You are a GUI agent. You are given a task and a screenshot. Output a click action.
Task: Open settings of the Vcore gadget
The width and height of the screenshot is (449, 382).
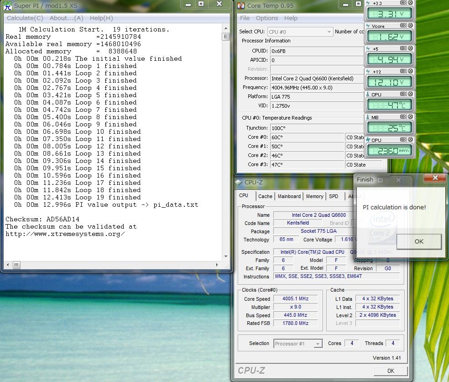coord(403,25)
